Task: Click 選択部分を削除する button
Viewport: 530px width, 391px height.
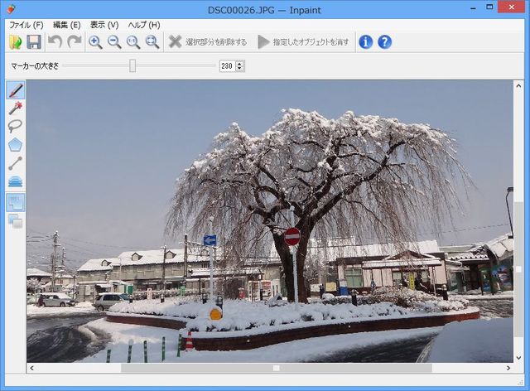Action: (208, 42)
